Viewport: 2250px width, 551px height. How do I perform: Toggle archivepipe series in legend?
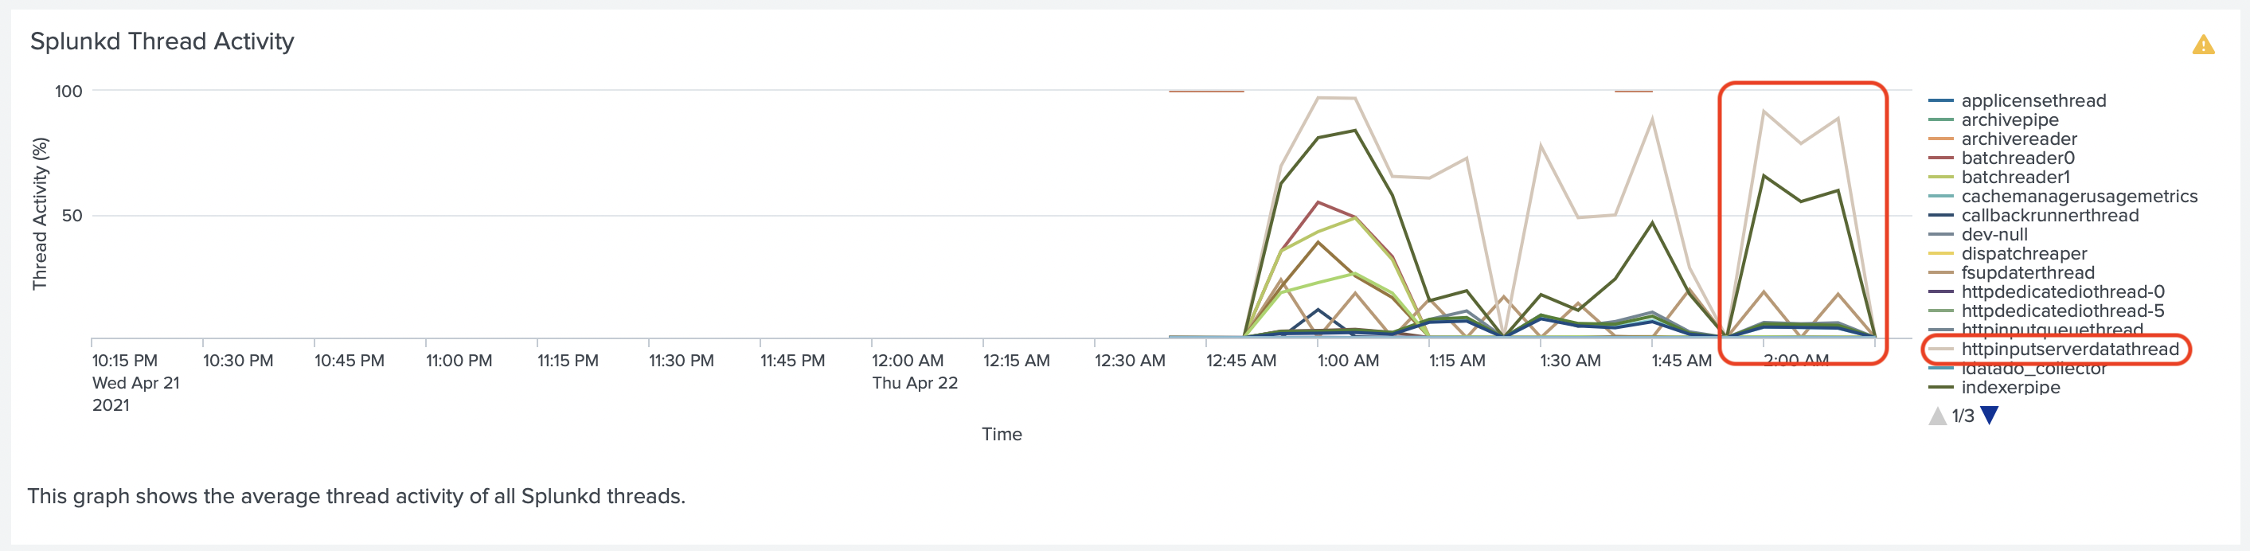2010,119
